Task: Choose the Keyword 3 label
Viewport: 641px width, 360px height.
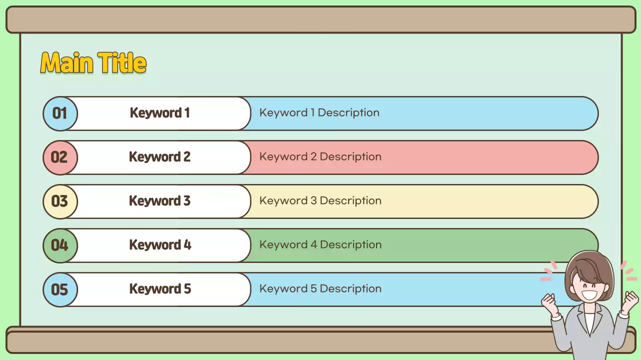Action: point(160,201)
